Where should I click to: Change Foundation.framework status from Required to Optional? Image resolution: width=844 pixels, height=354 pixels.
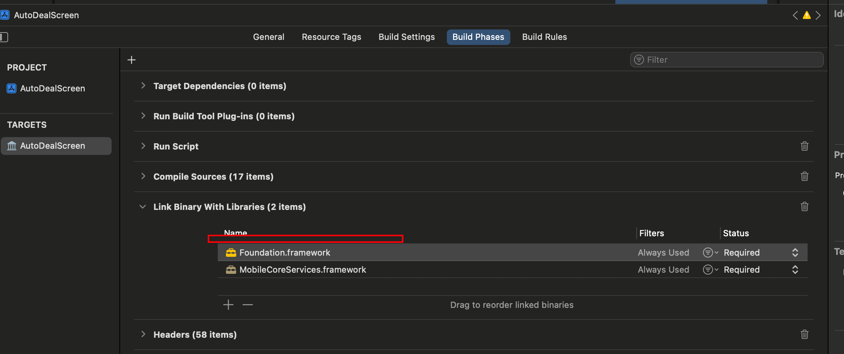(795, 252)
